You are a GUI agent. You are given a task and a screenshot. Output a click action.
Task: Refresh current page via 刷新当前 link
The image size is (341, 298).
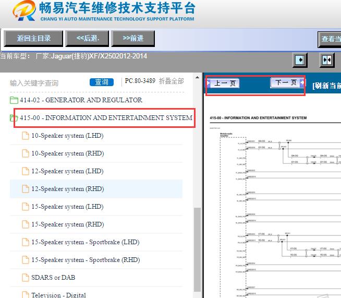(326, 86)
